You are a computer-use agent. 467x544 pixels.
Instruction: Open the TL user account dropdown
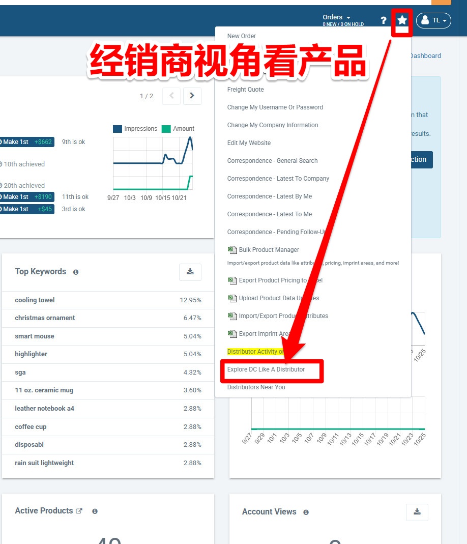(x=433, y=20)
